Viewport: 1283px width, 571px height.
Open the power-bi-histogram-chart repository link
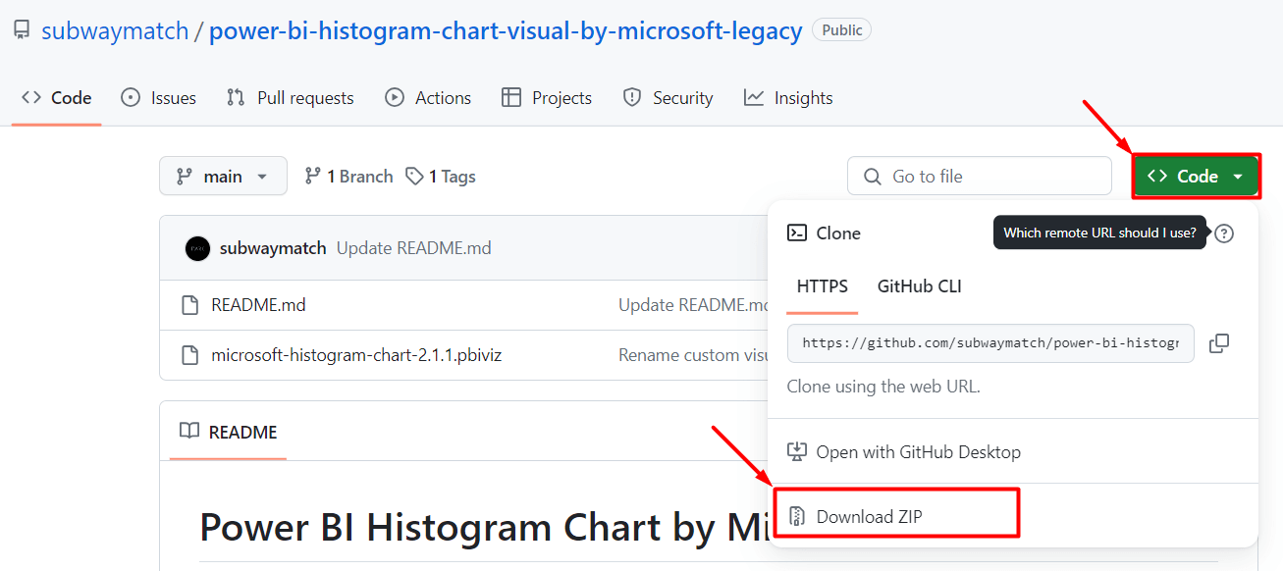pos(506,30)
